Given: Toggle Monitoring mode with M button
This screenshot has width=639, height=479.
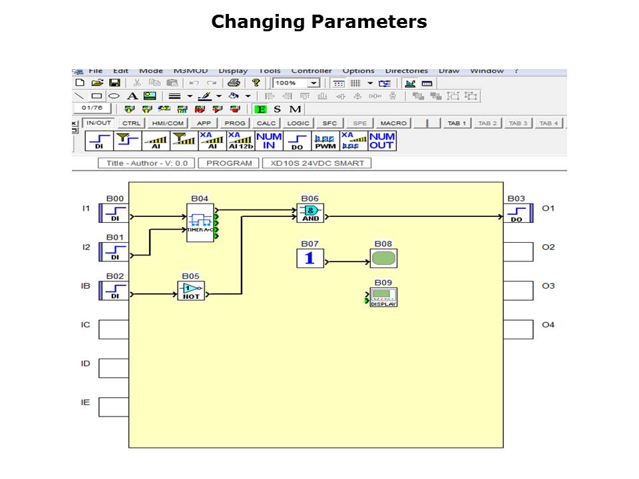Looking at the screenshot, I should [x=295, y=109].
